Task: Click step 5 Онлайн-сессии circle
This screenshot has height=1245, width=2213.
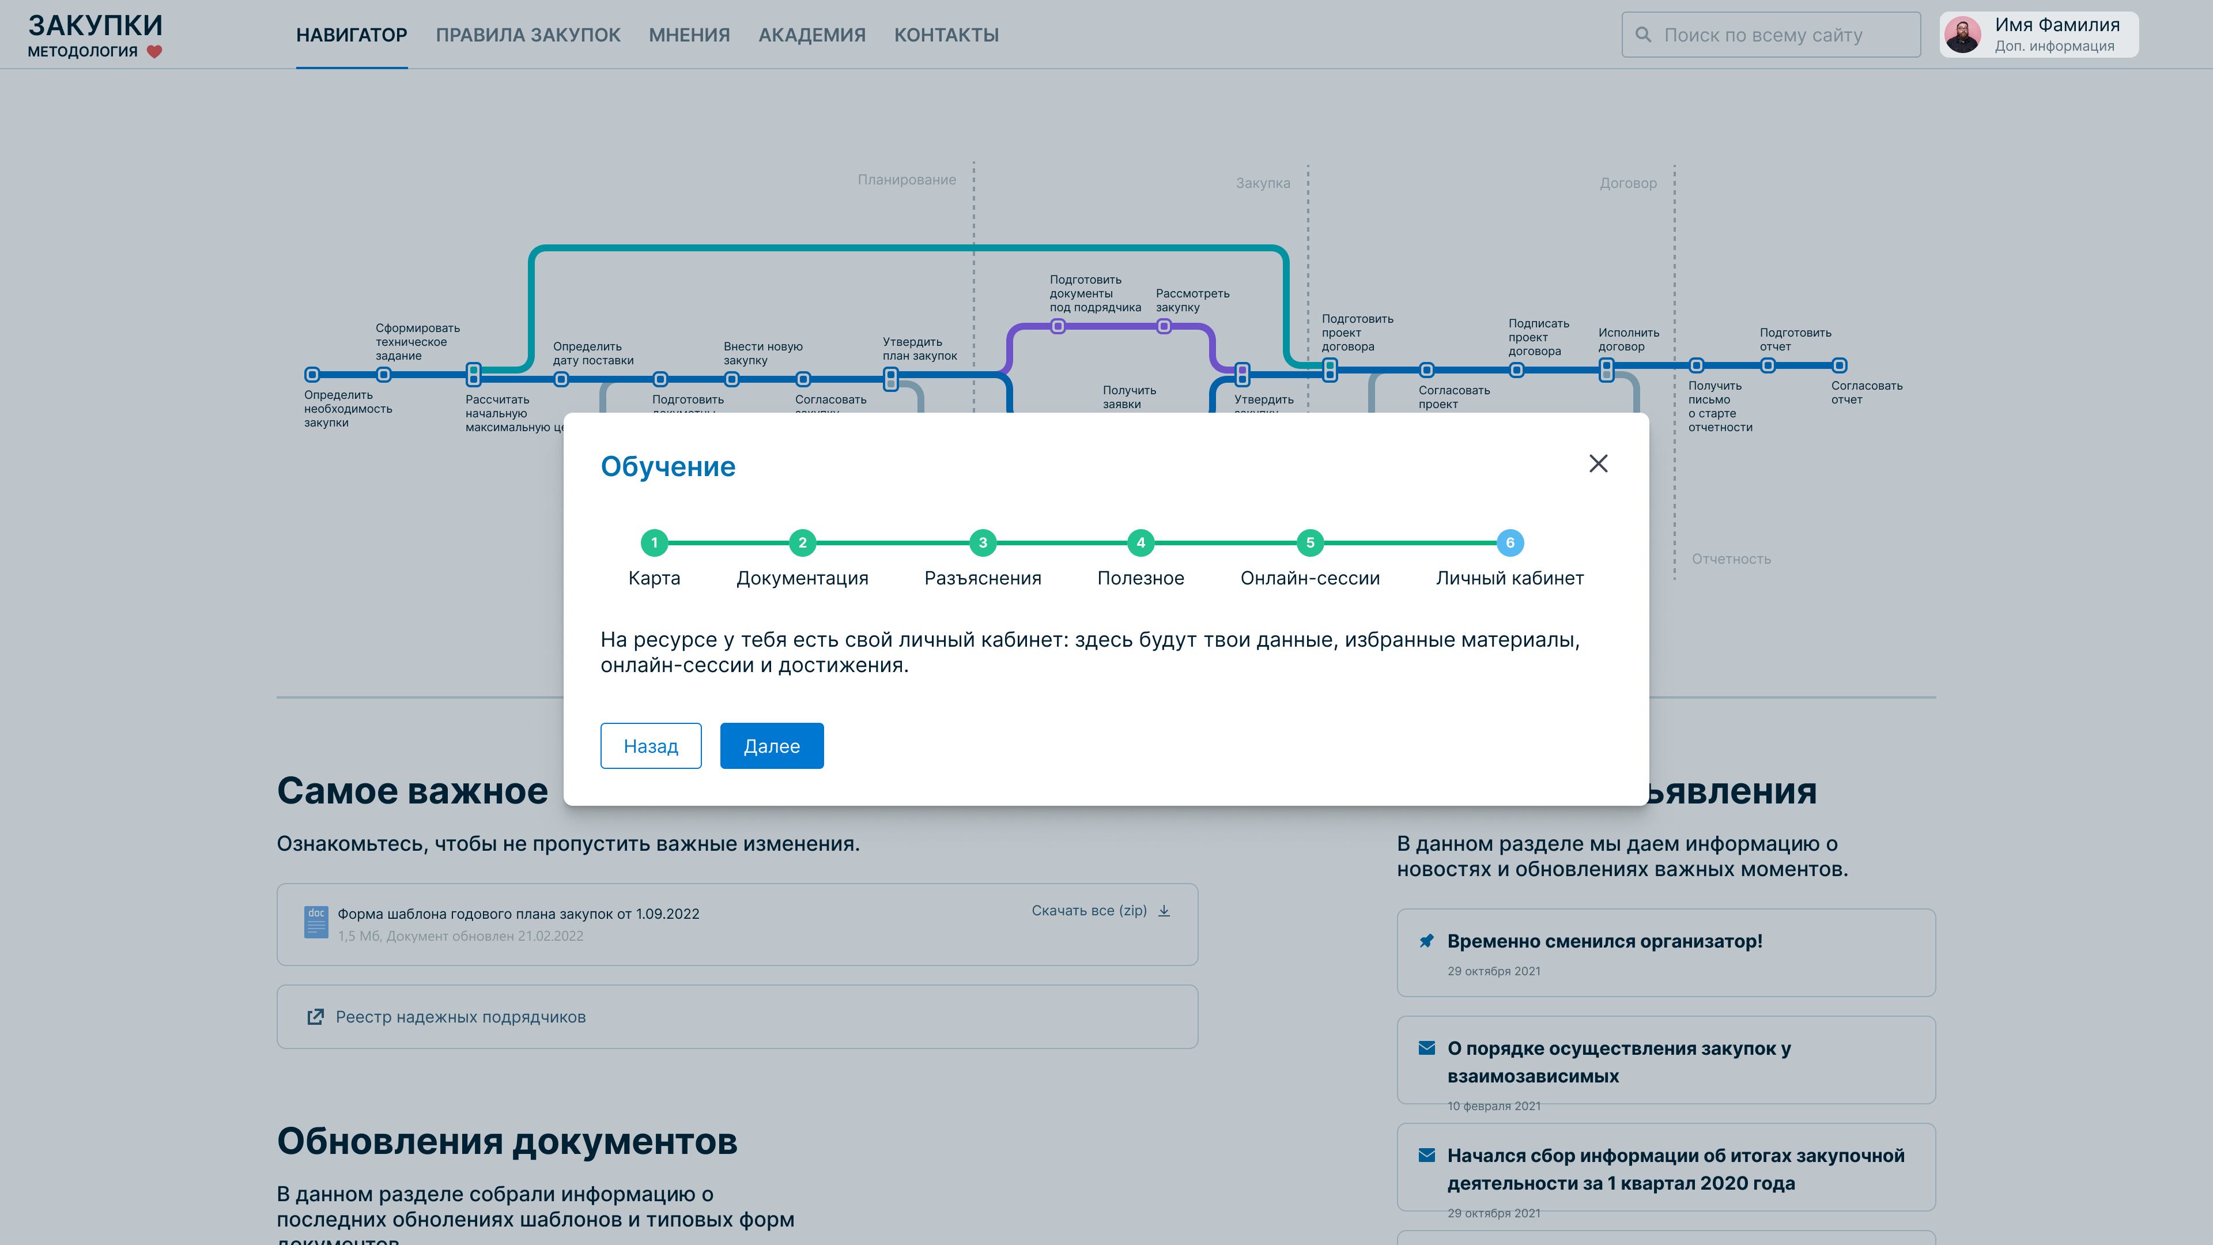Action: click(x=1309, y=542)
